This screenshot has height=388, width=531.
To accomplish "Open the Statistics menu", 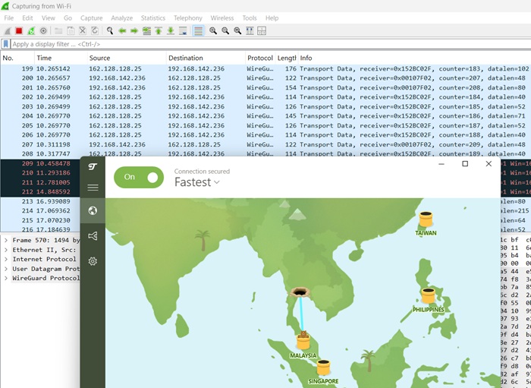I will pos(153,18).
